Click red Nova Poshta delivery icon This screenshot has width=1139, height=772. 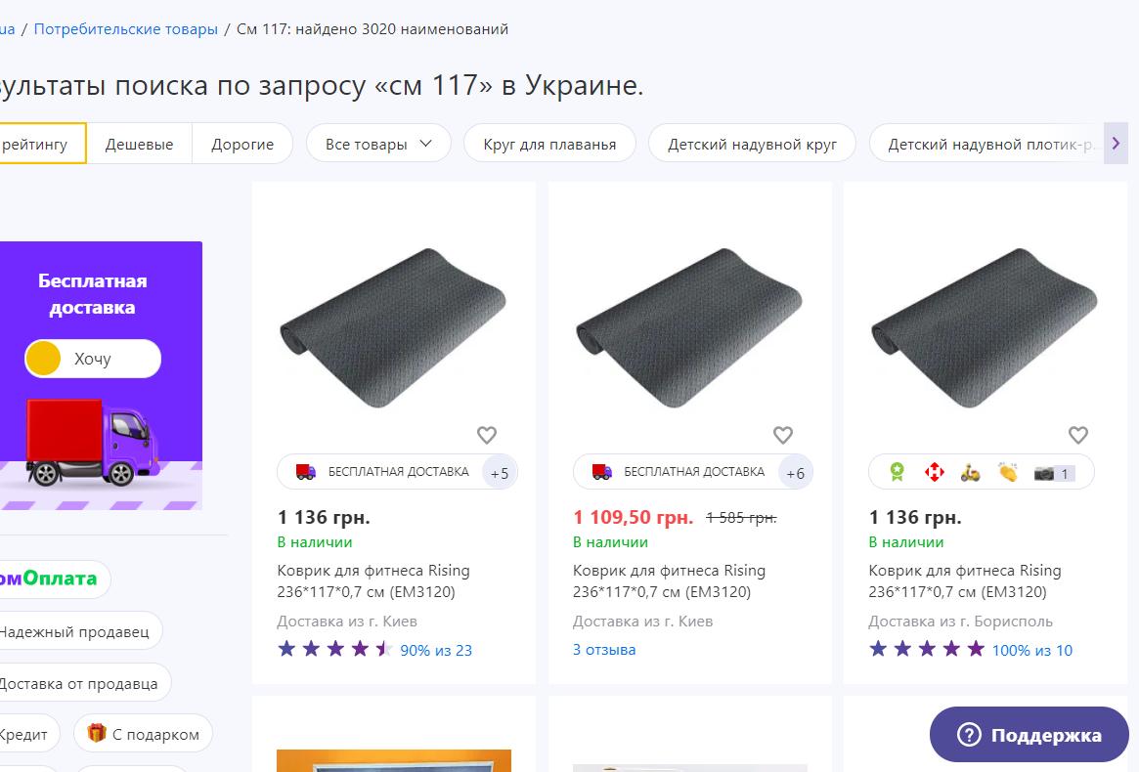click(x=934, y=472)
